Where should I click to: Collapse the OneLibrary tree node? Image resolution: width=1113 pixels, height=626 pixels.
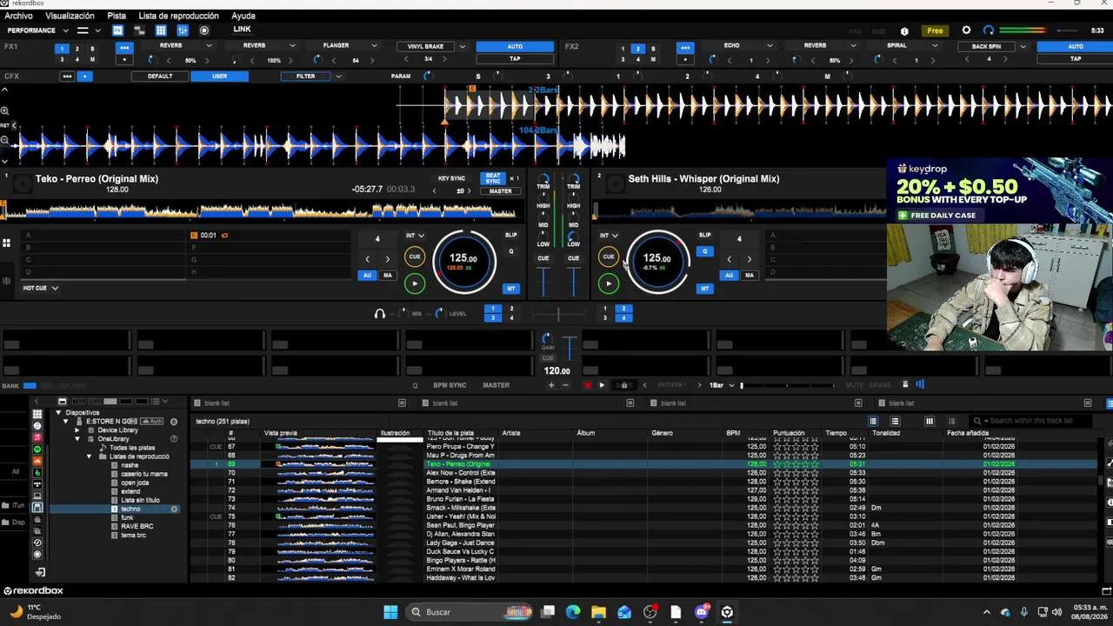point(77,439)
